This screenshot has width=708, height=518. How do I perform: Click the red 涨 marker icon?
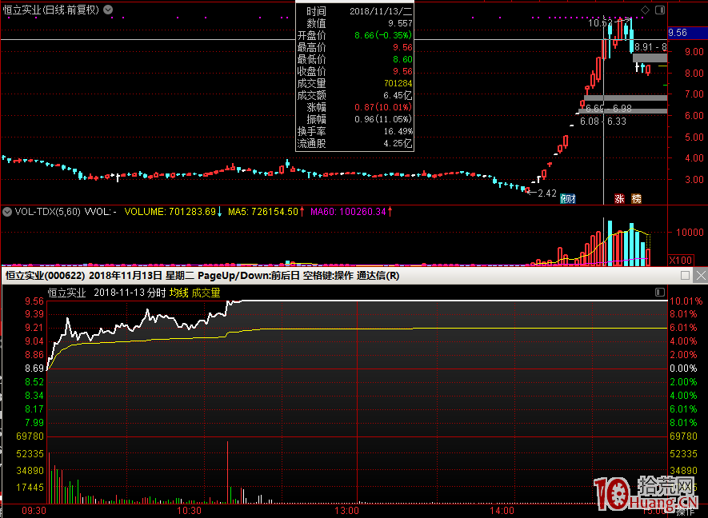tap(619, 197)
